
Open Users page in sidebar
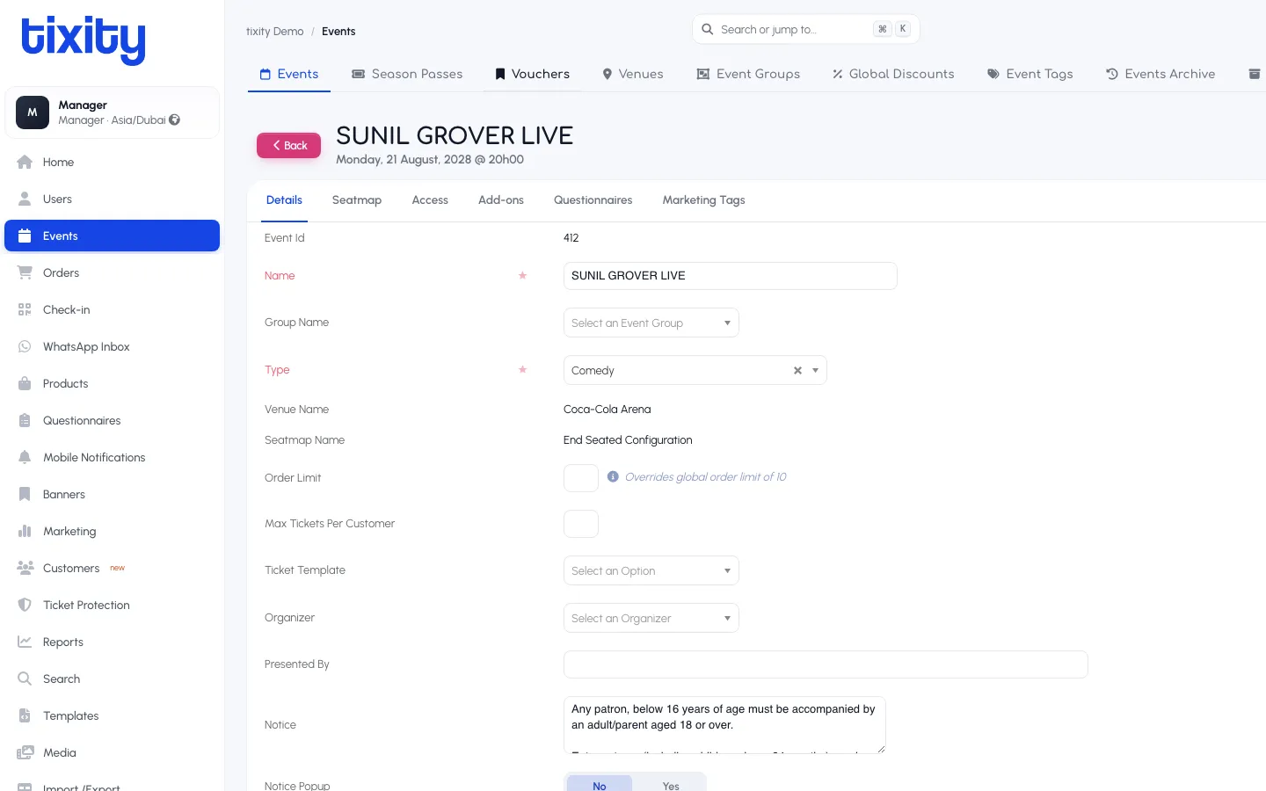tap(112, 199)
